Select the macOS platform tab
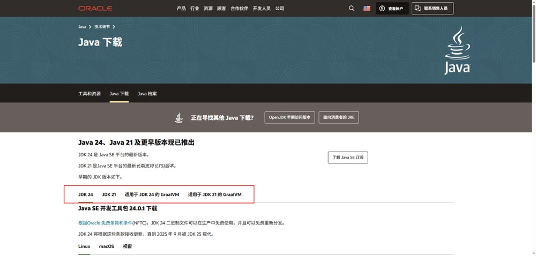Screen dimensions: 536x256 107,246
